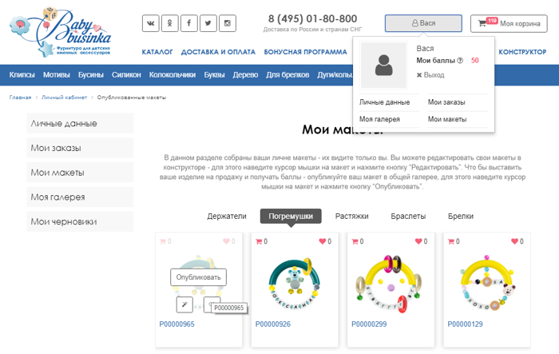Click the Facebook icon in header

pyautogui.click(x=189, y=23)
